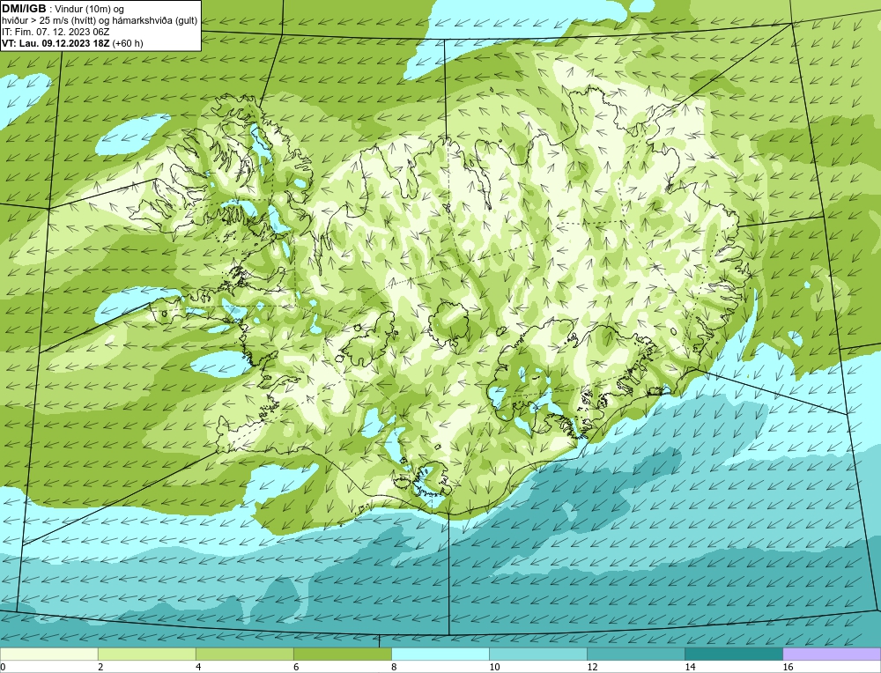Click legend tick label 2
This screenshot has width=881, height=673.
100,667
